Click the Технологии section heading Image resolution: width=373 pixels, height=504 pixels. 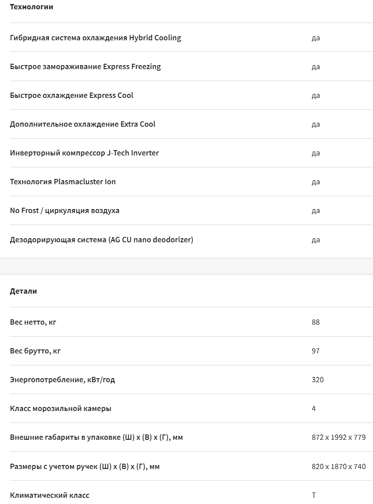click(x=31, y=7)
